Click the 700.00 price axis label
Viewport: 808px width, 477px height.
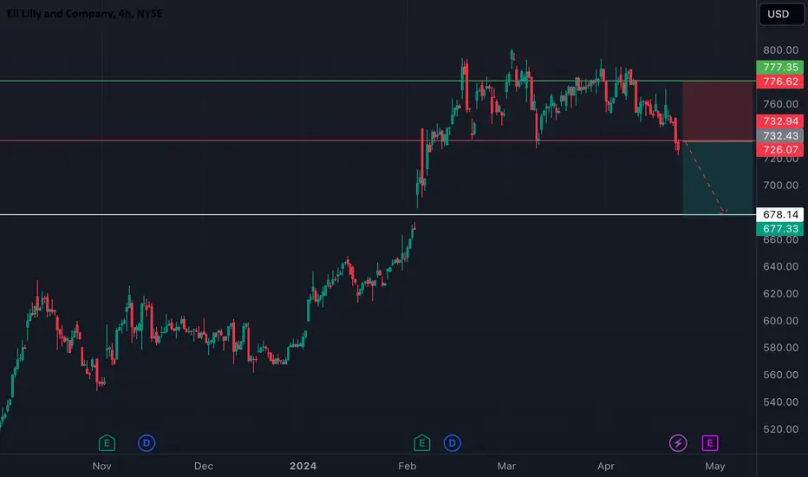pyautogui.click(x=780, y=185)
